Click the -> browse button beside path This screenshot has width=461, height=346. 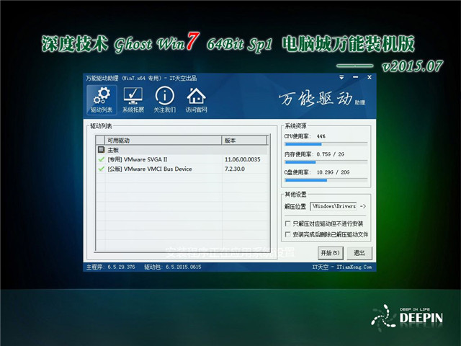point(363,206)
